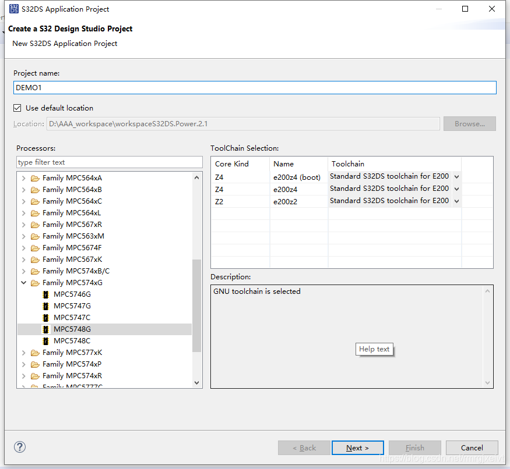Click the MPC5747C chip icon
The image size is (510, 469).
[46, 318]
